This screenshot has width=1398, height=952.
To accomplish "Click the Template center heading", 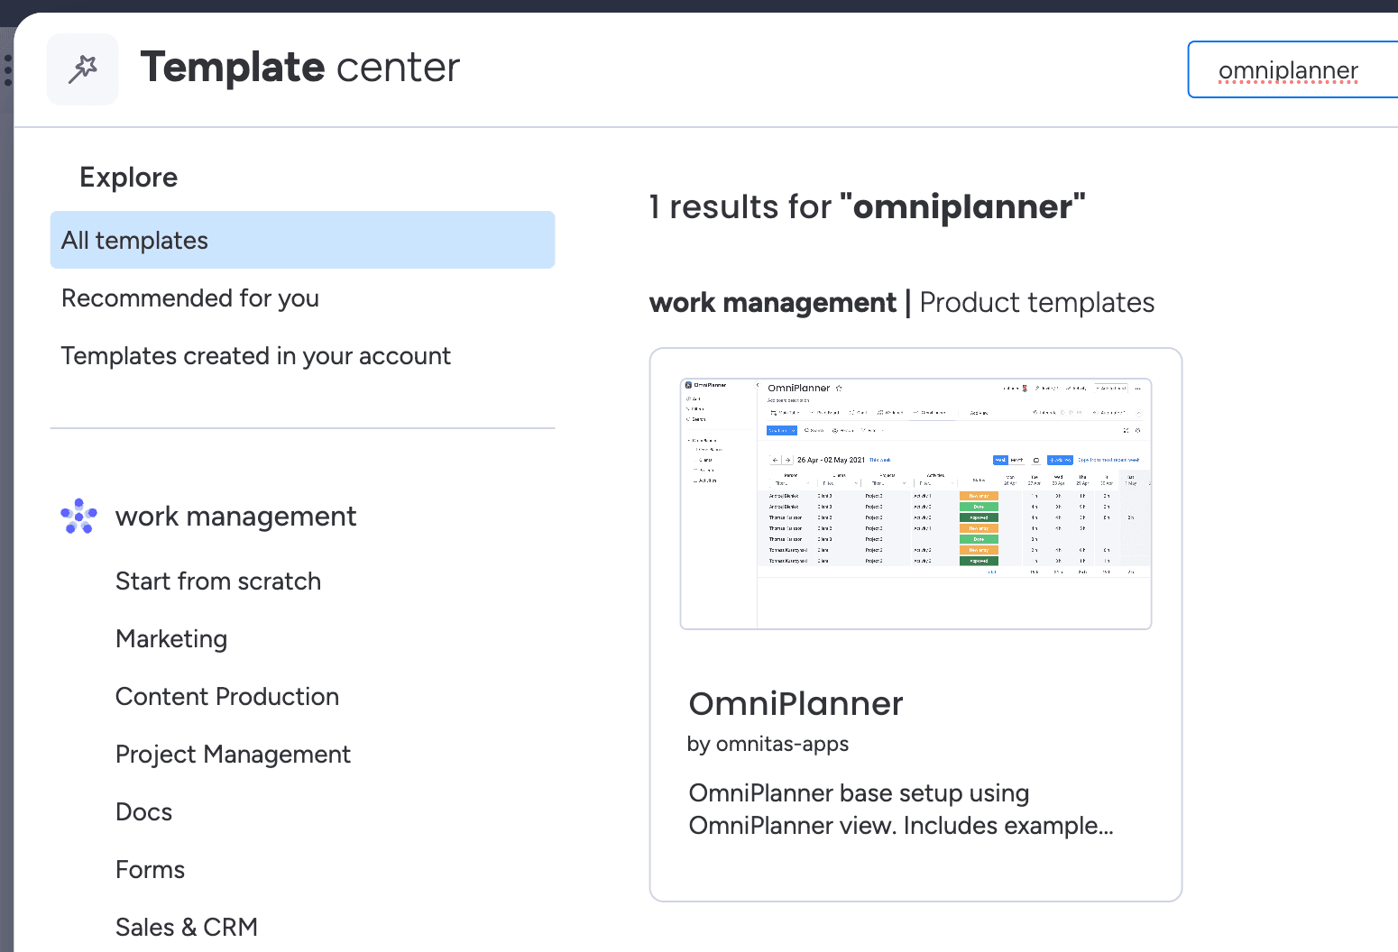I will coord(300,68).
